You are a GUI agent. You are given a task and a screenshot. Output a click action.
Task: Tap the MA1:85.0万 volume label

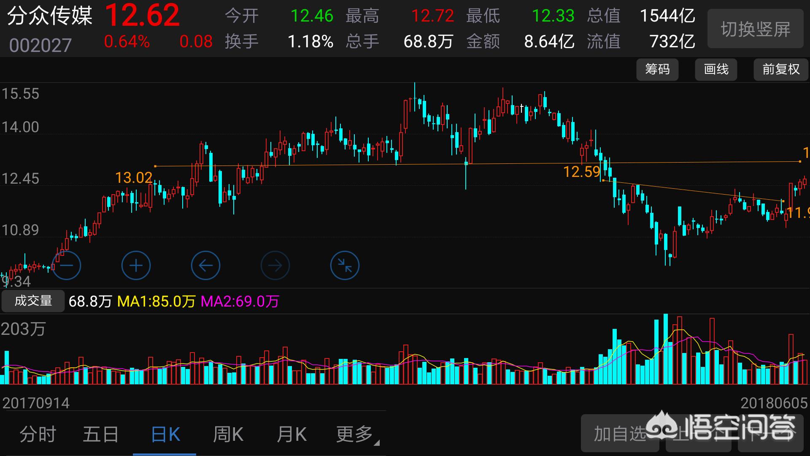[x=157, y=301]
